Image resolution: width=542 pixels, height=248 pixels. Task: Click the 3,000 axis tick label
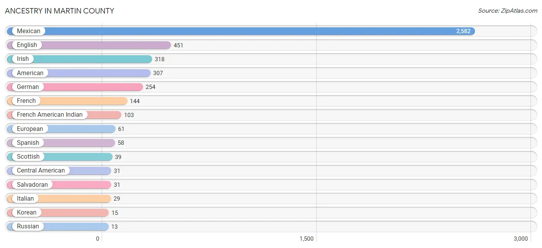click(x=520, y=239)
